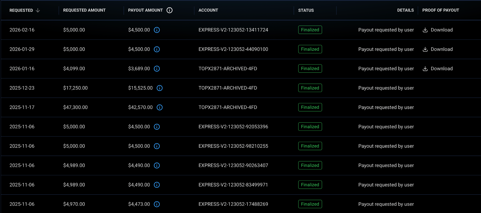The width and height of the screenshot is (481, 213).
Task: Click the Details column header
Action: tap(406, 10)
